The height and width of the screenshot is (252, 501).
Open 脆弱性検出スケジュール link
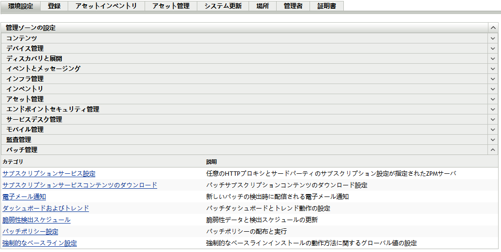click(36, 220)
